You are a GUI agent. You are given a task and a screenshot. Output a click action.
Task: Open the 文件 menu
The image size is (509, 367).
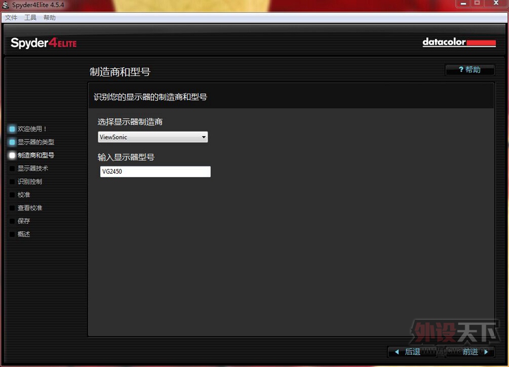[x=11, y=17]
